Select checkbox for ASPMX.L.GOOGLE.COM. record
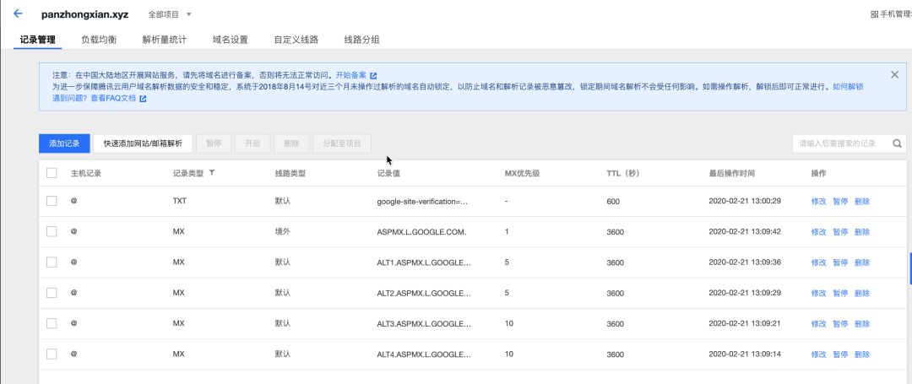Image resolution: width=912 pixels, height=384 pixels. (x=52, y=231)
